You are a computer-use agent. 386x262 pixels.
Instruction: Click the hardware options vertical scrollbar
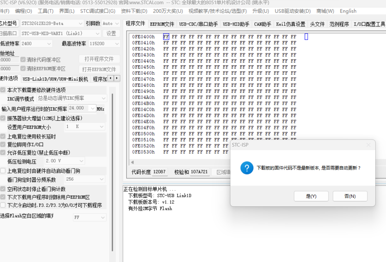[113, 172]
